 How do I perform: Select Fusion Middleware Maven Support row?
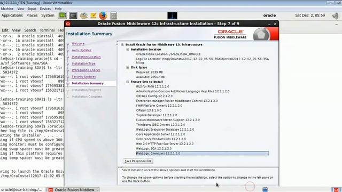pyautogui.click(x=168, y=120)
